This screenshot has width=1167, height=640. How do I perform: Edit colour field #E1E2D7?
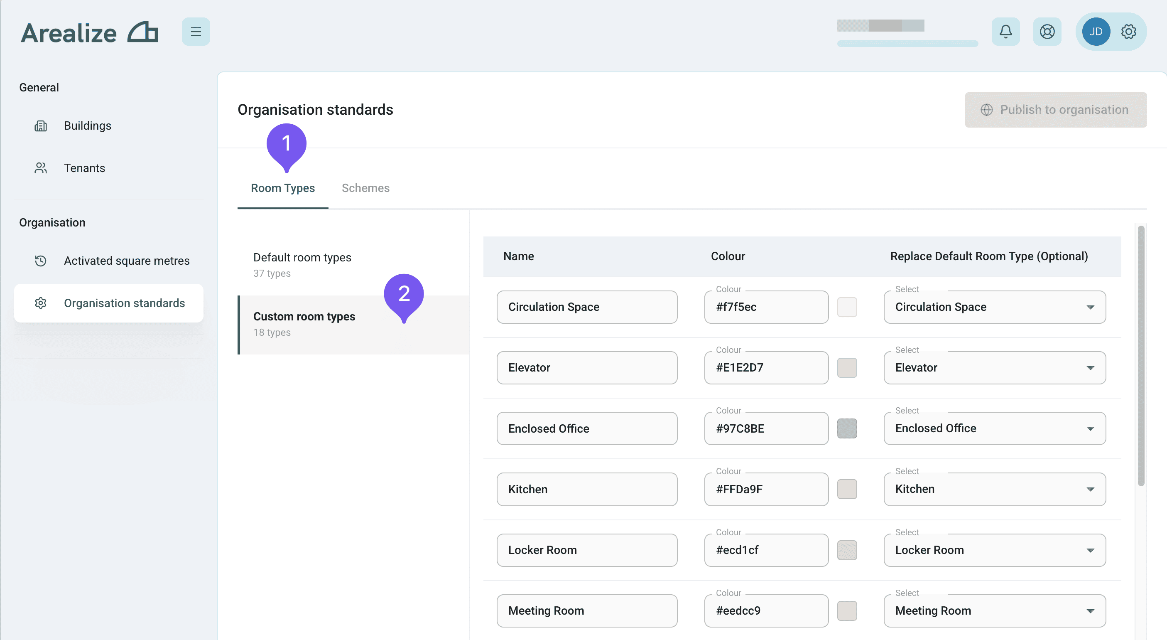pyautogui.click(x=766, y=368)
